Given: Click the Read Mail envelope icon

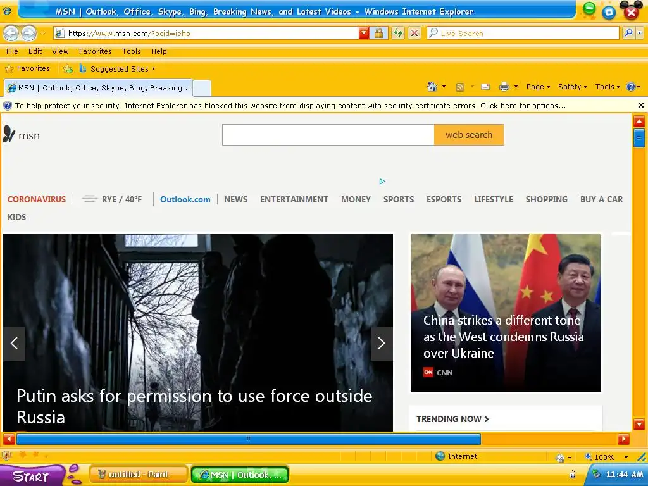Looking at the screenshot, I should [485, 87].
